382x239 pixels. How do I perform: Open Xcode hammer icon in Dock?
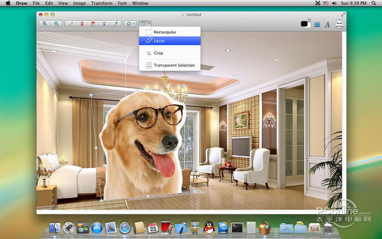[181, 228]
